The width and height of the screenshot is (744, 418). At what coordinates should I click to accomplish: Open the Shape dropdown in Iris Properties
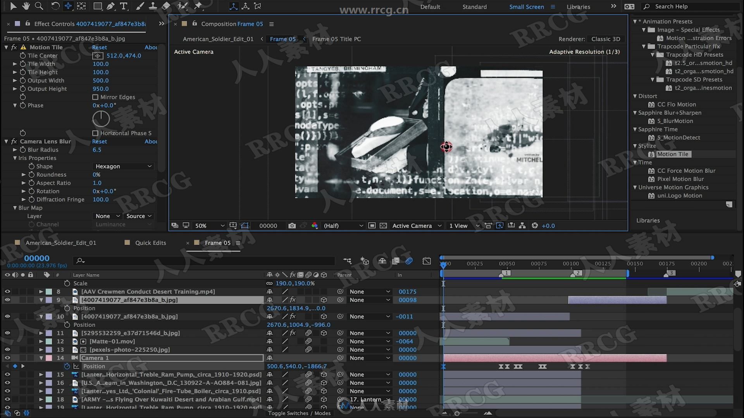pyautogui.click(x=122, y=166)
